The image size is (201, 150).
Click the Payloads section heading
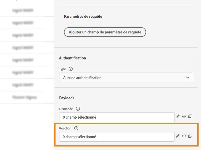pyautogui.click(x=67, y=98)
